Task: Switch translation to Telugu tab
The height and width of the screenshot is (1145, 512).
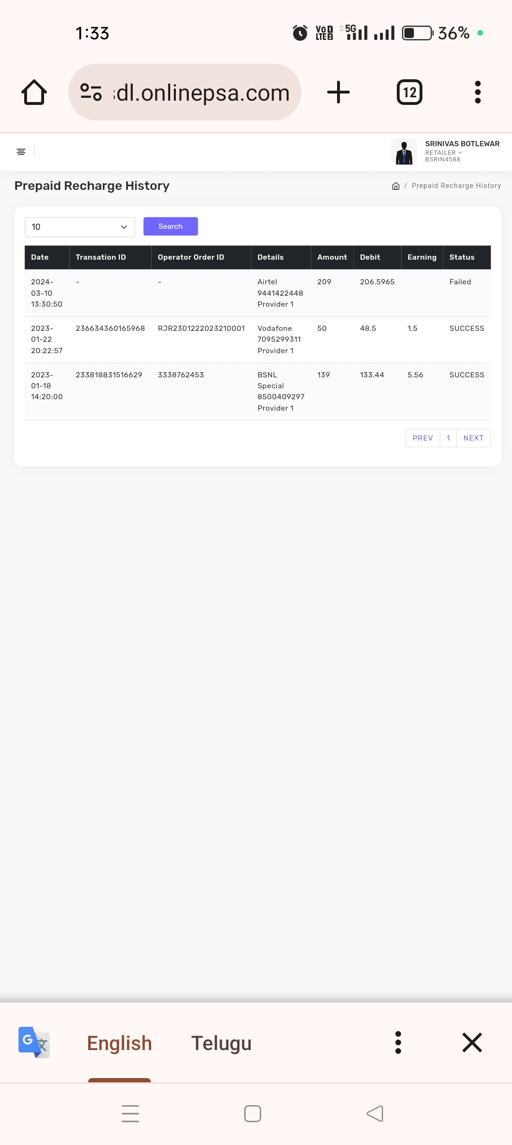Action: pos(221,1043)
